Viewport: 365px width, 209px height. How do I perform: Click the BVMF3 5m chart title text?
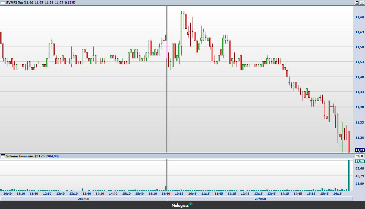[14, 2]
